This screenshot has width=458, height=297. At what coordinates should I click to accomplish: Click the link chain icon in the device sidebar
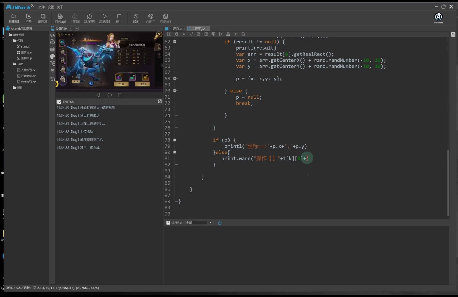point(53,35)
